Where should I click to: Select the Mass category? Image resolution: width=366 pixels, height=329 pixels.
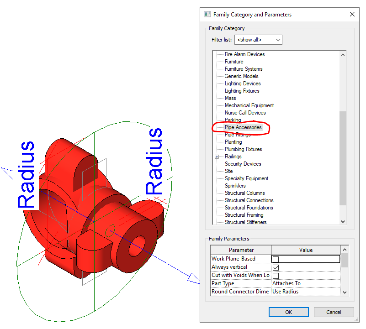pos(230,98)
